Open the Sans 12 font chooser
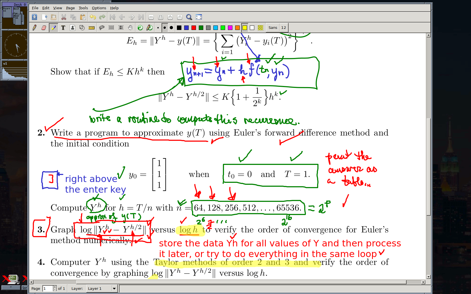The height and width of the screenshot is (294, 471). click(277, 27)
